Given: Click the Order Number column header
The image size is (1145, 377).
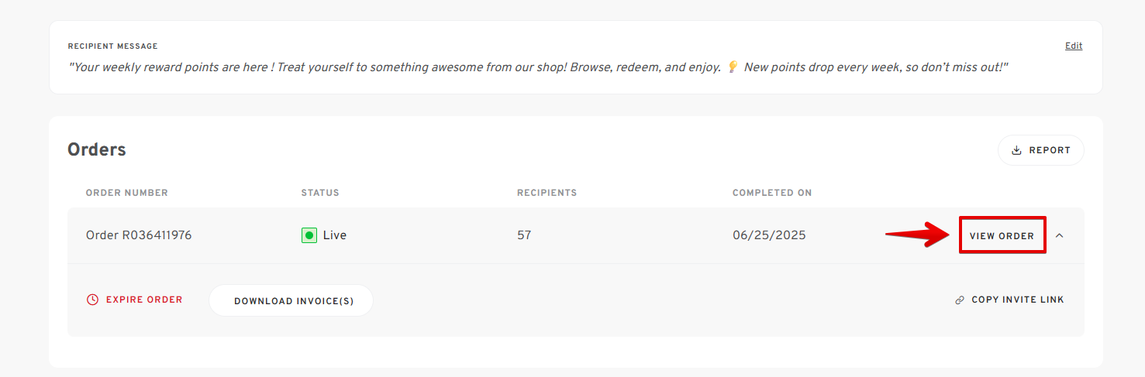Looking at the screenshot, I should 127,193.
